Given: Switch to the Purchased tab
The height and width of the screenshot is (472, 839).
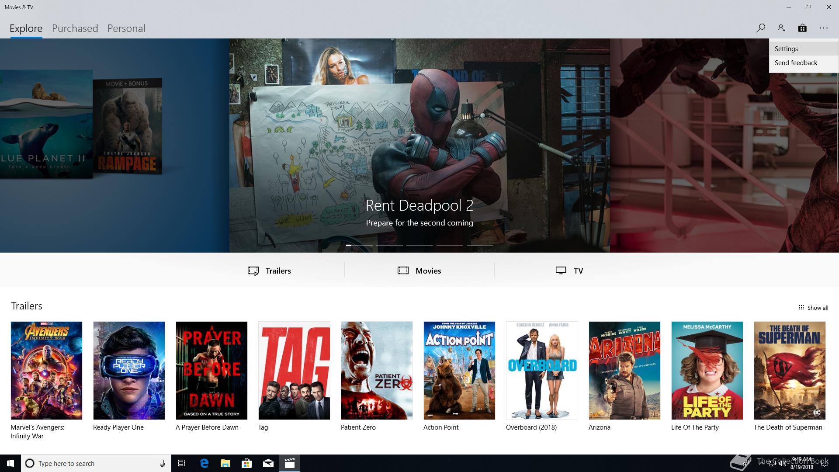Looking at the screenshot, I should pos(75,28).
